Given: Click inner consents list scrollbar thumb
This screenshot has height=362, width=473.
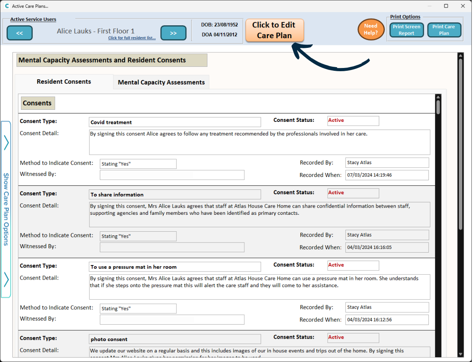Looking at the screenshot, I should tap(438, 107).
